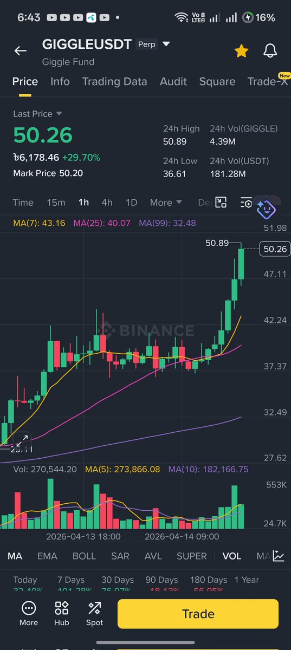Tap the battery indicator in status bar
The height and width of the screenshot is (650, 291).
click(258, 17)
